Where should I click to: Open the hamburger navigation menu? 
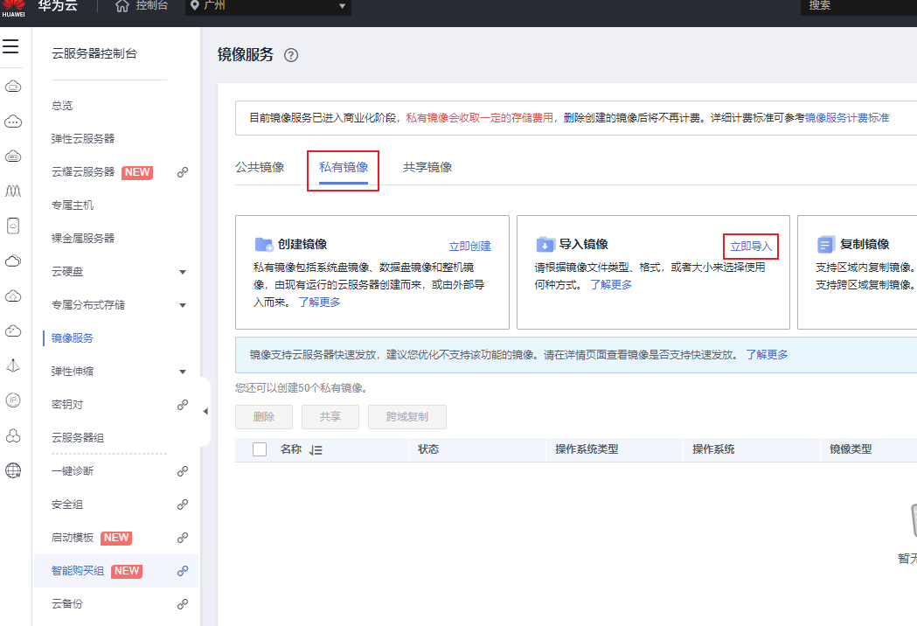11,46
